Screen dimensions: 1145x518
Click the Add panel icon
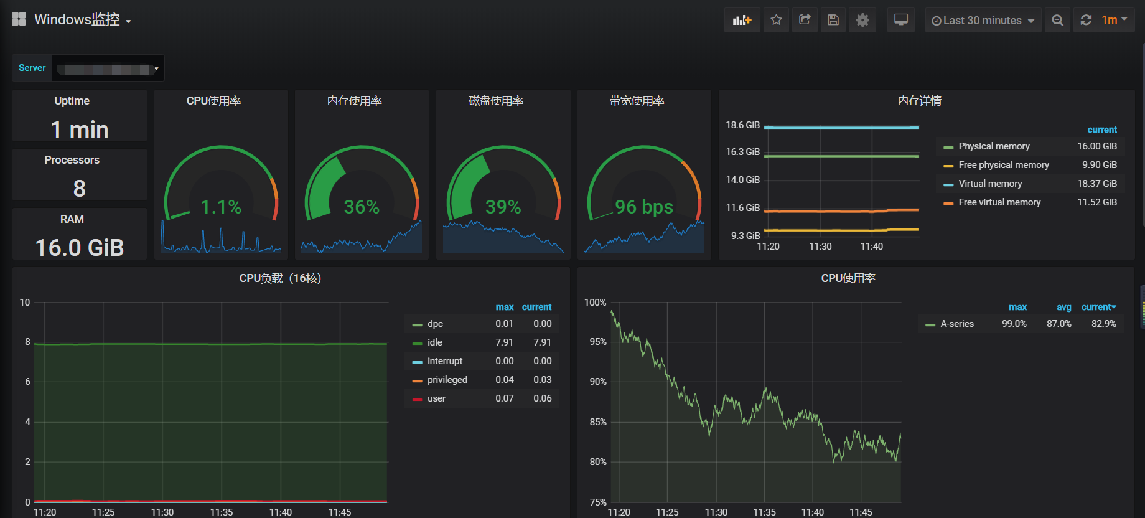pos(742,20)
